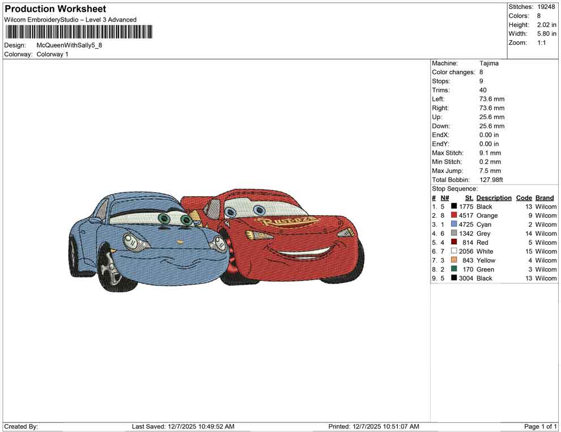Click the Trims value '40'

click(483, 90)
